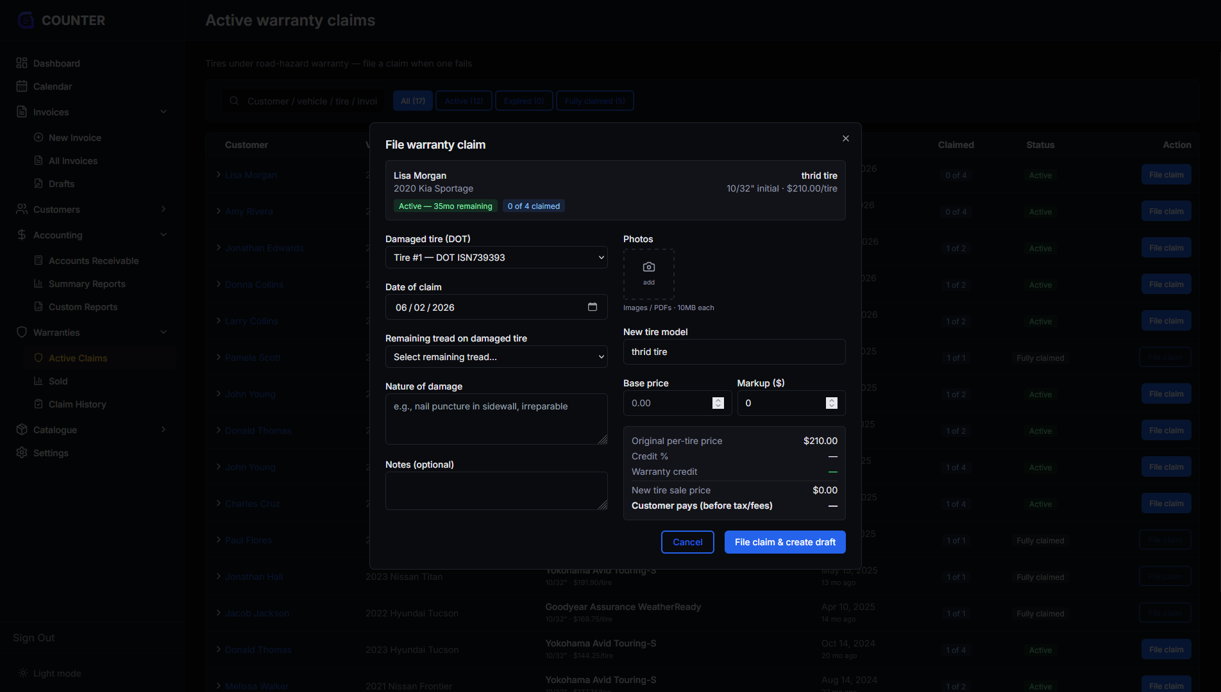Click the Cancel button
The width and height of the screenshot is (1221, 692).
687,542
